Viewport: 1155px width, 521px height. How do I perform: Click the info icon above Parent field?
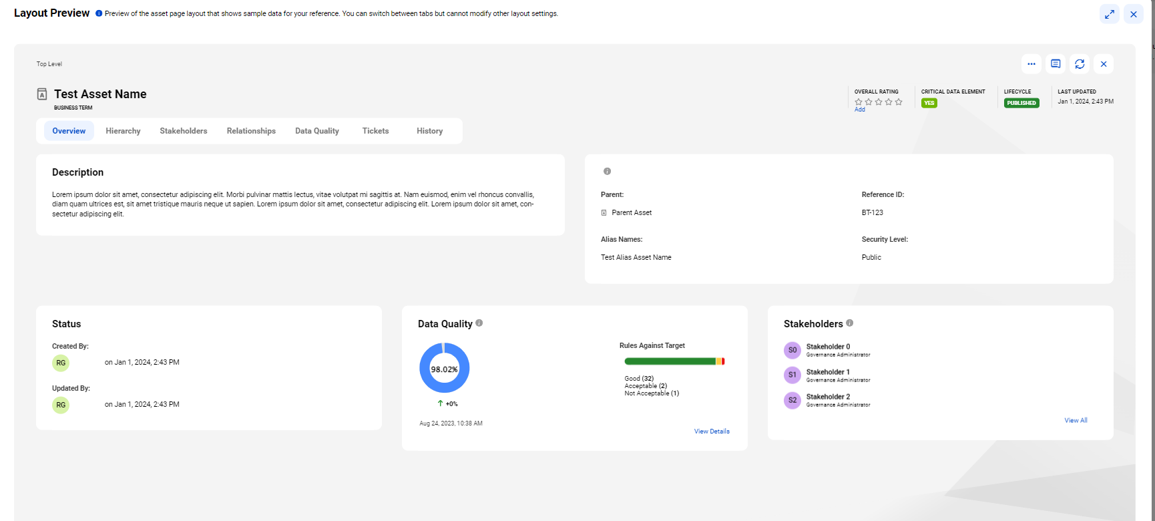pyautogui.click(x=607, y=172)
